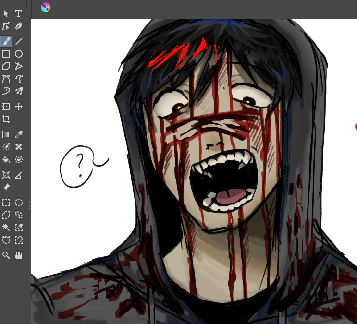The width and height of the screenshot is (357, 324).
Task: Pick the Reference Images pin tool
Action: tap(6, 187)
